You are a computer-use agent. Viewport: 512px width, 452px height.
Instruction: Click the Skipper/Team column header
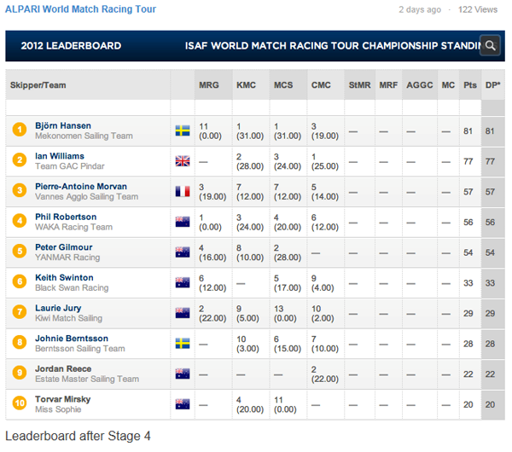(38, 85)
